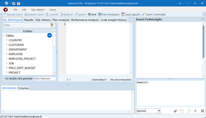The image size is (206, 118).
Task: Select the CUSTOMER table
Action: 16,45
